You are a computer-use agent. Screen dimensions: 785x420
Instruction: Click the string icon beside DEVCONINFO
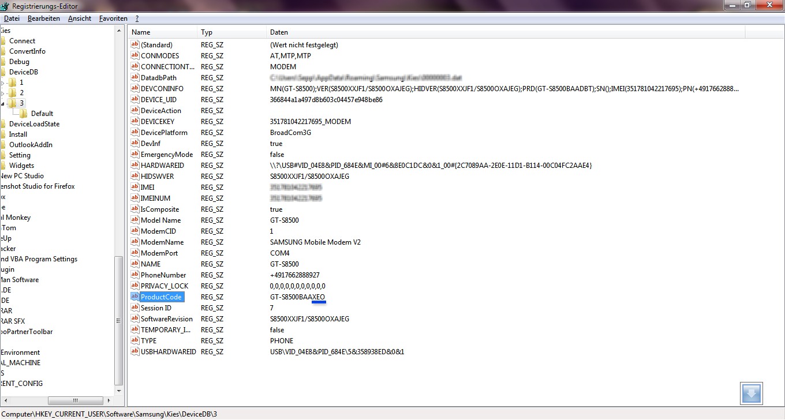135,89
